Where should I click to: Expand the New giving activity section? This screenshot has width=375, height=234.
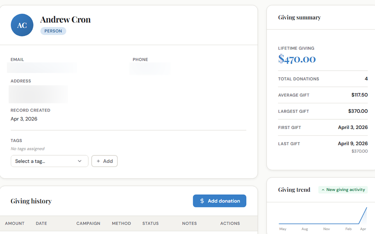343,190
